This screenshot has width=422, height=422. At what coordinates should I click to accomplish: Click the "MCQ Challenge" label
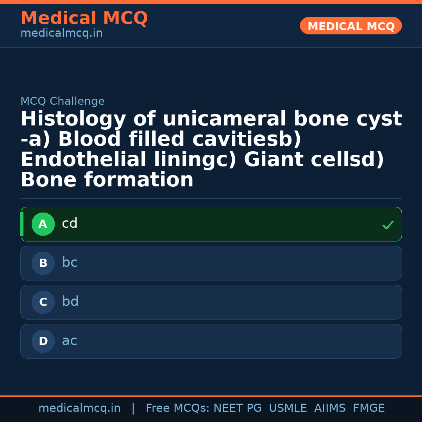pyautogui.click(x=63, y=102)
